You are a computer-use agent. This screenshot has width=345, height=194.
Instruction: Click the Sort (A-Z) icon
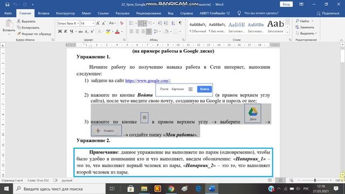click(174, 23)
